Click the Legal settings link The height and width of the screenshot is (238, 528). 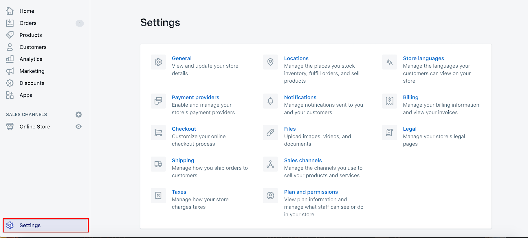409,129
